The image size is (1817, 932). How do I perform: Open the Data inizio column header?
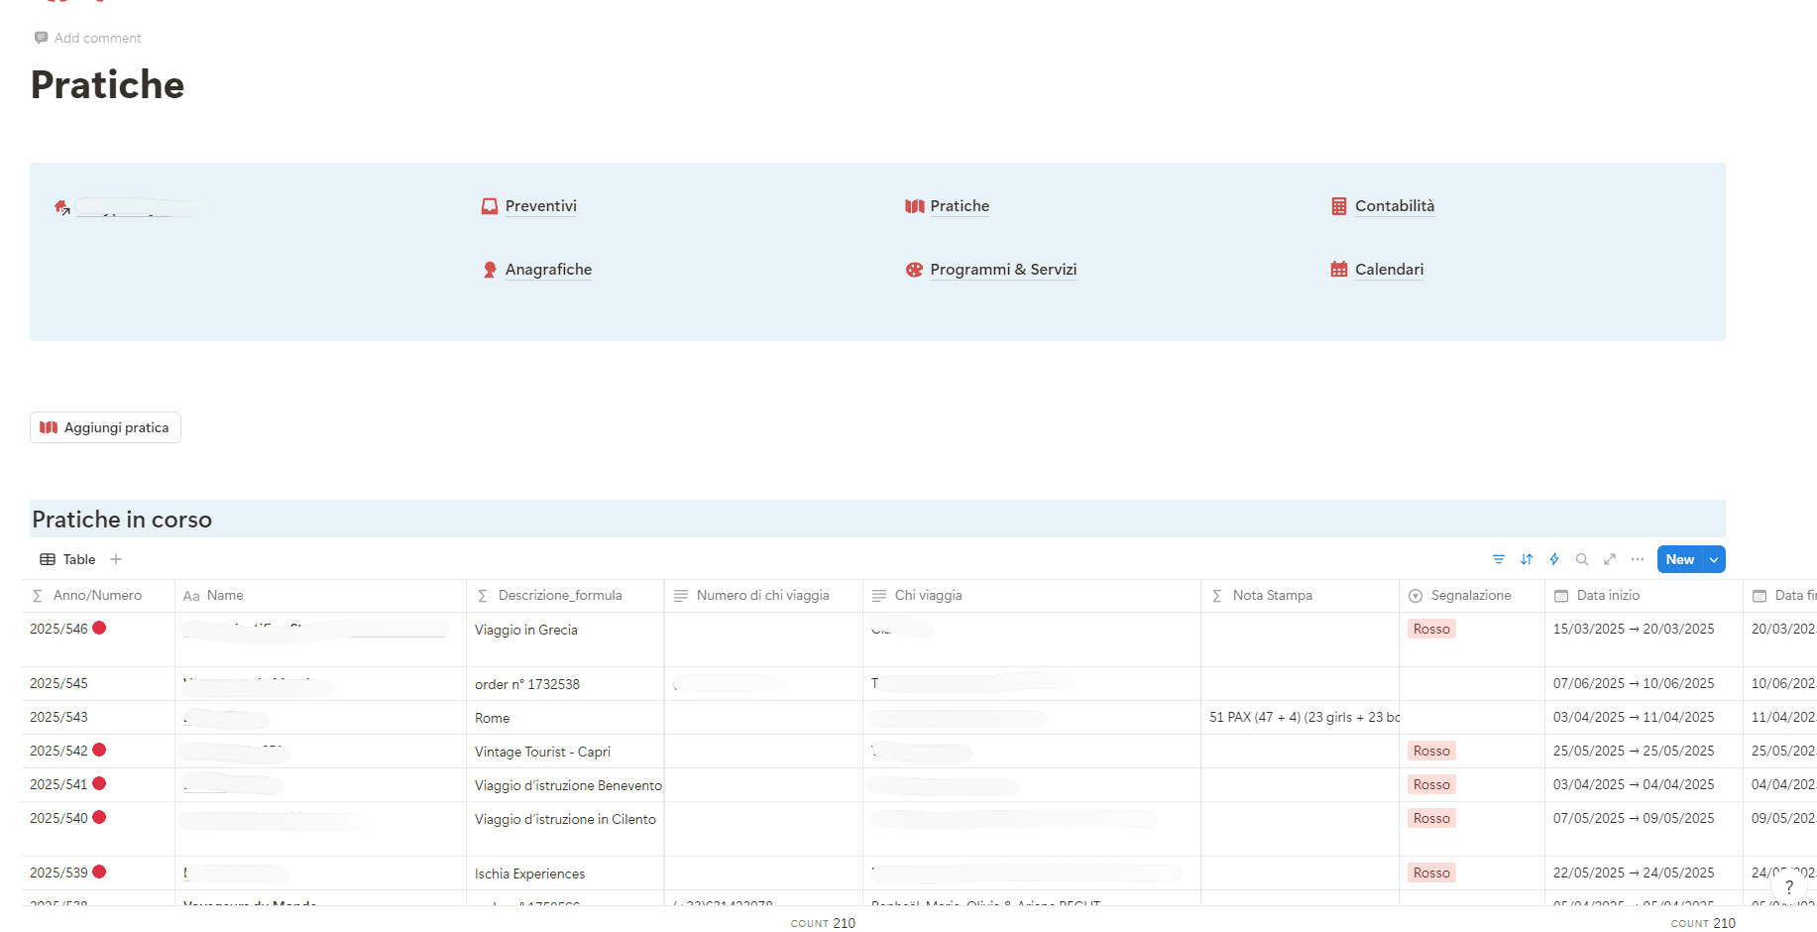click(x=1644, y=596)
